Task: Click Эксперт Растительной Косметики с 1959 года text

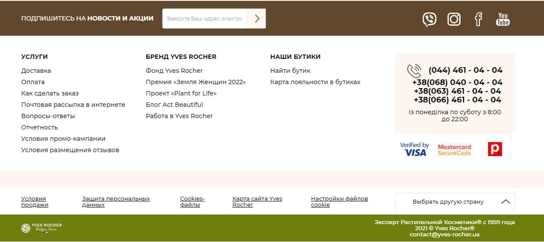Action: (444, 222)
